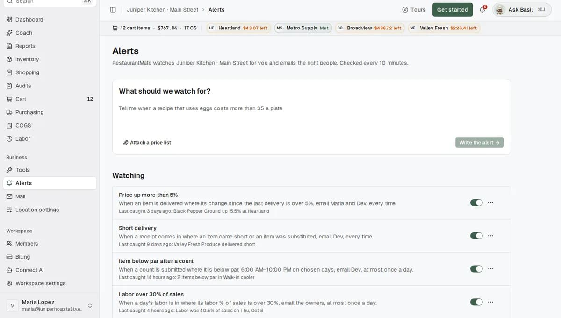Click Write the alert button
Viewport: 561px width, 318px height.
coord(480,143)
